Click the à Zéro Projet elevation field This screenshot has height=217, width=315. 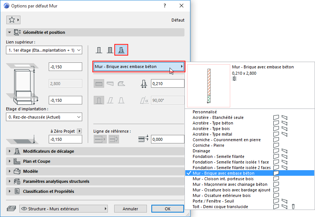[65, 139]
